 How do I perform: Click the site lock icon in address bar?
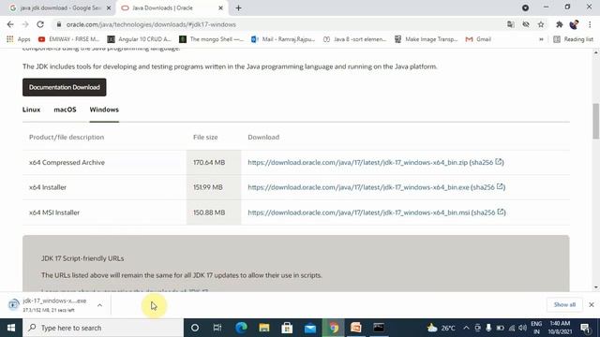click(58, 24)
